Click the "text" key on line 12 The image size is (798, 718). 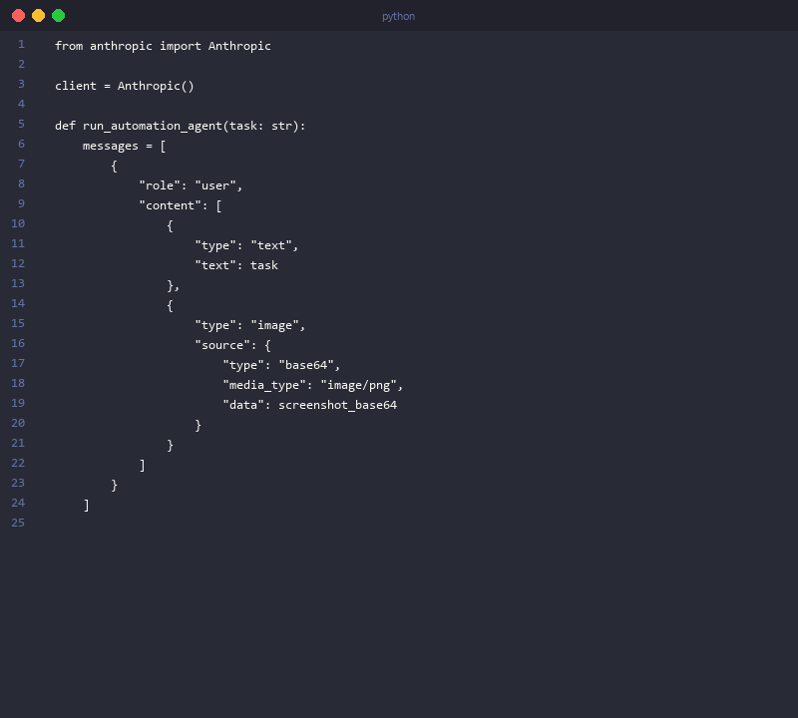point(215,265)
